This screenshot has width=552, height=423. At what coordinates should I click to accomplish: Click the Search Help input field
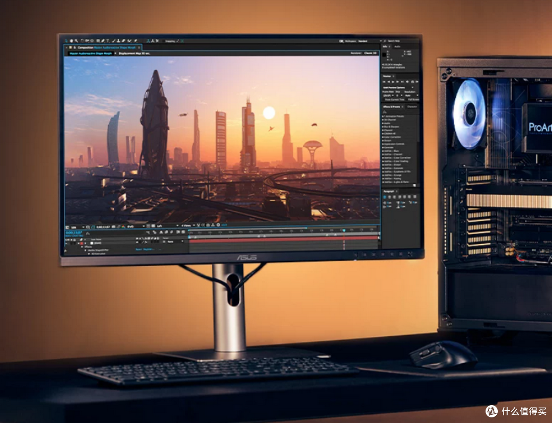(x=402, y=41)
